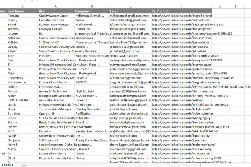The image size is (251, 167).
Task: Open the jeffdooley1 LinkedIn URL
Action: [180, 47]
